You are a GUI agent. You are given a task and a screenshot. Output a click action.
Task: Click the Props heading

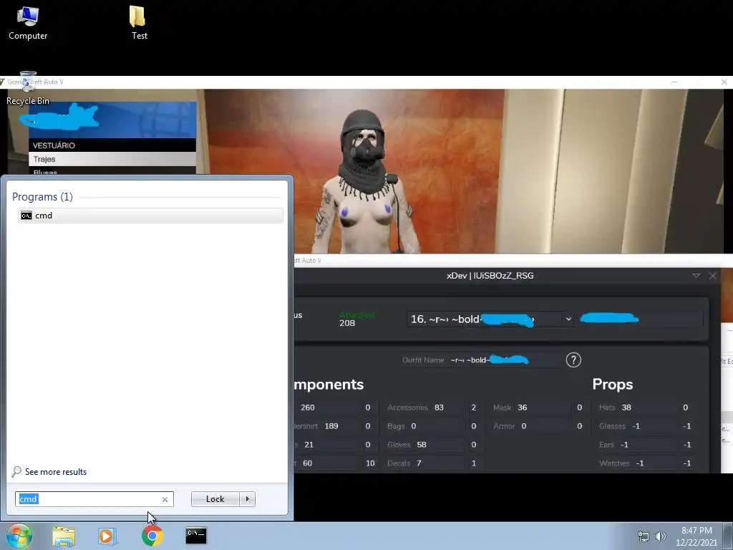pos(613,384)
